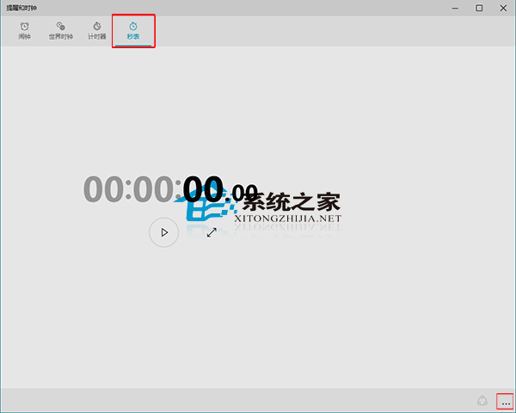Image resolution: width=516 pixels, height=413 pixels.
Task: Open the 闹钟 (Alarm) tab
Action: pos(25,31)
